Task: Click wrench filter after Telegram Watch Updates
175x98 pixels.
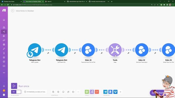Action: 48,53
